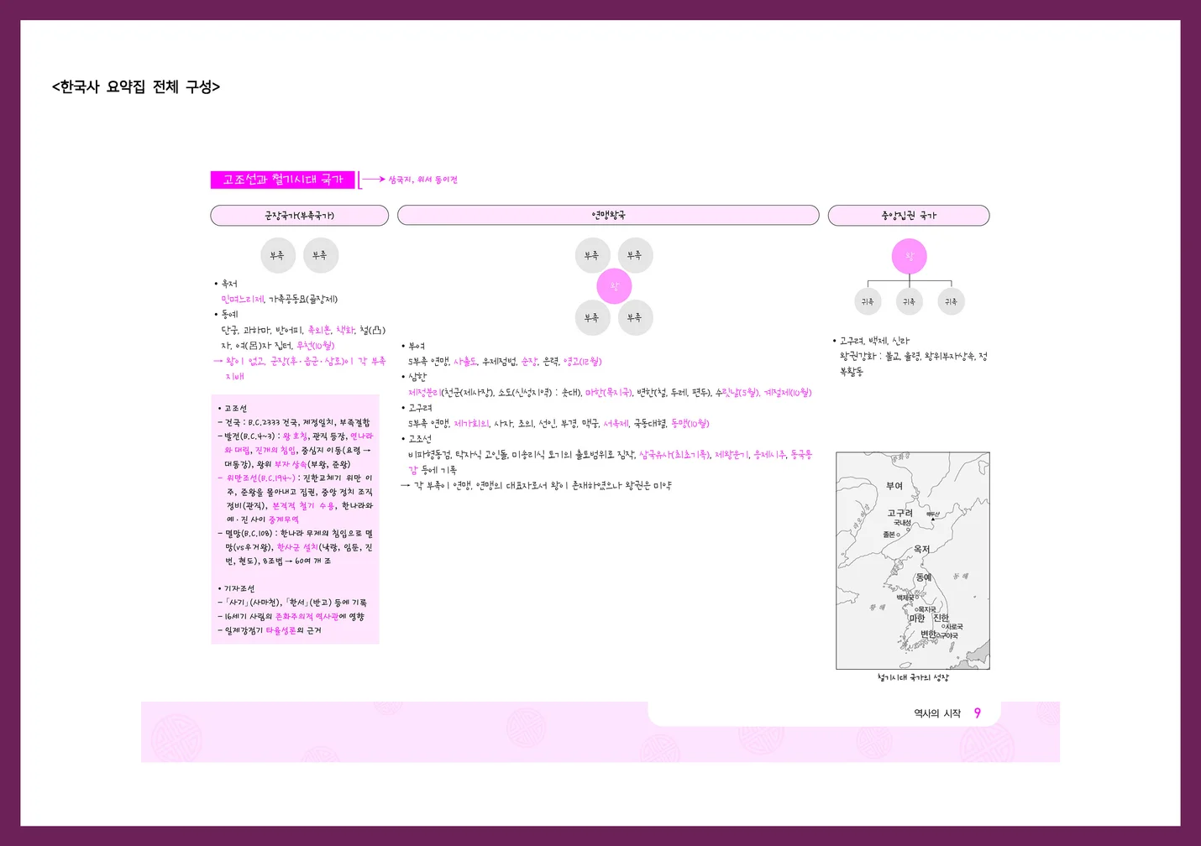
Task: Click the pink term '족외혼'
Action: coord(319,330)
